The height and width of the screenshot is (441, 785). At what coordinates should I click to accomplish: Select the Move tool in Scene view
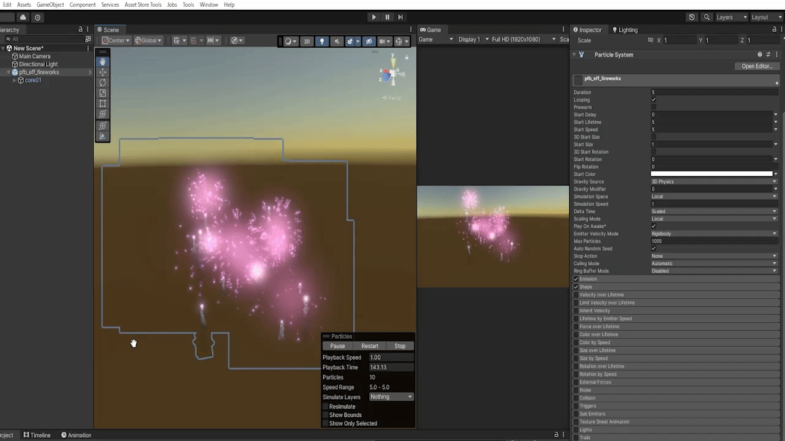(102, 72)
